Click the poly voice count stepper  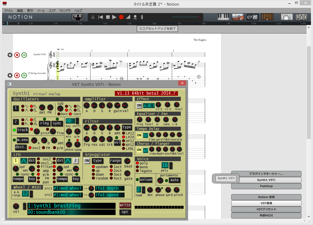click(171, 165)
